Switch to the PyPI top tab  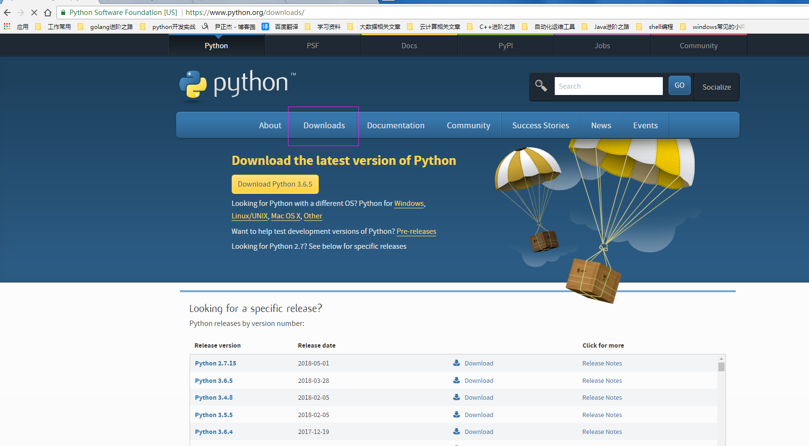click(506, 45)
